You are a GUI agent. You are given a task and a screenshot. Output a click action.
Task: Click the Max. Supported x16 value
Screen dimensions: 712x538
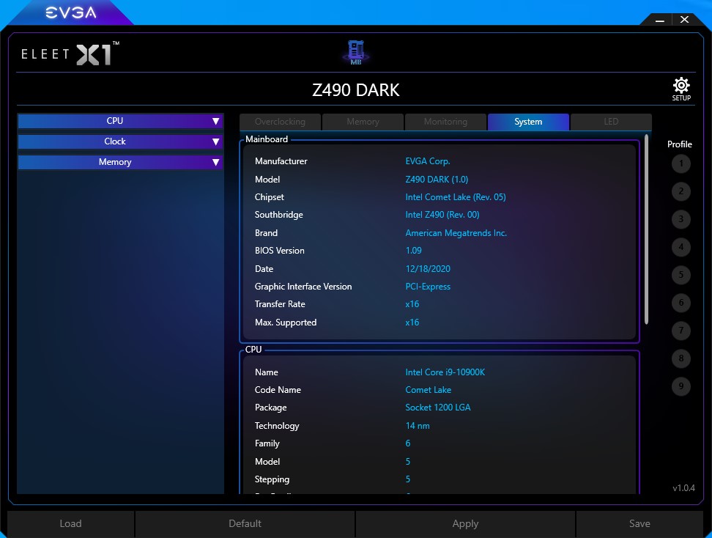[412, 323]
